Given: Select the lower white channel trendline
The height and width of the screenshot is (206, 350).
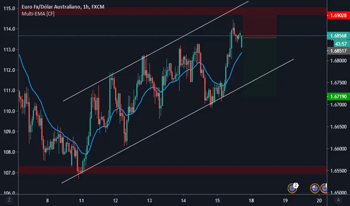Looking at the screenshot, I should tap(178, 121).
